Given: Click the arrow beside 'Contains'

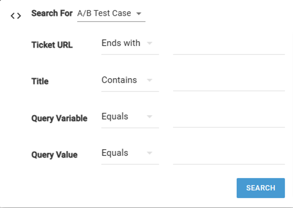Looking at the screenshot, I should point(149,80).
